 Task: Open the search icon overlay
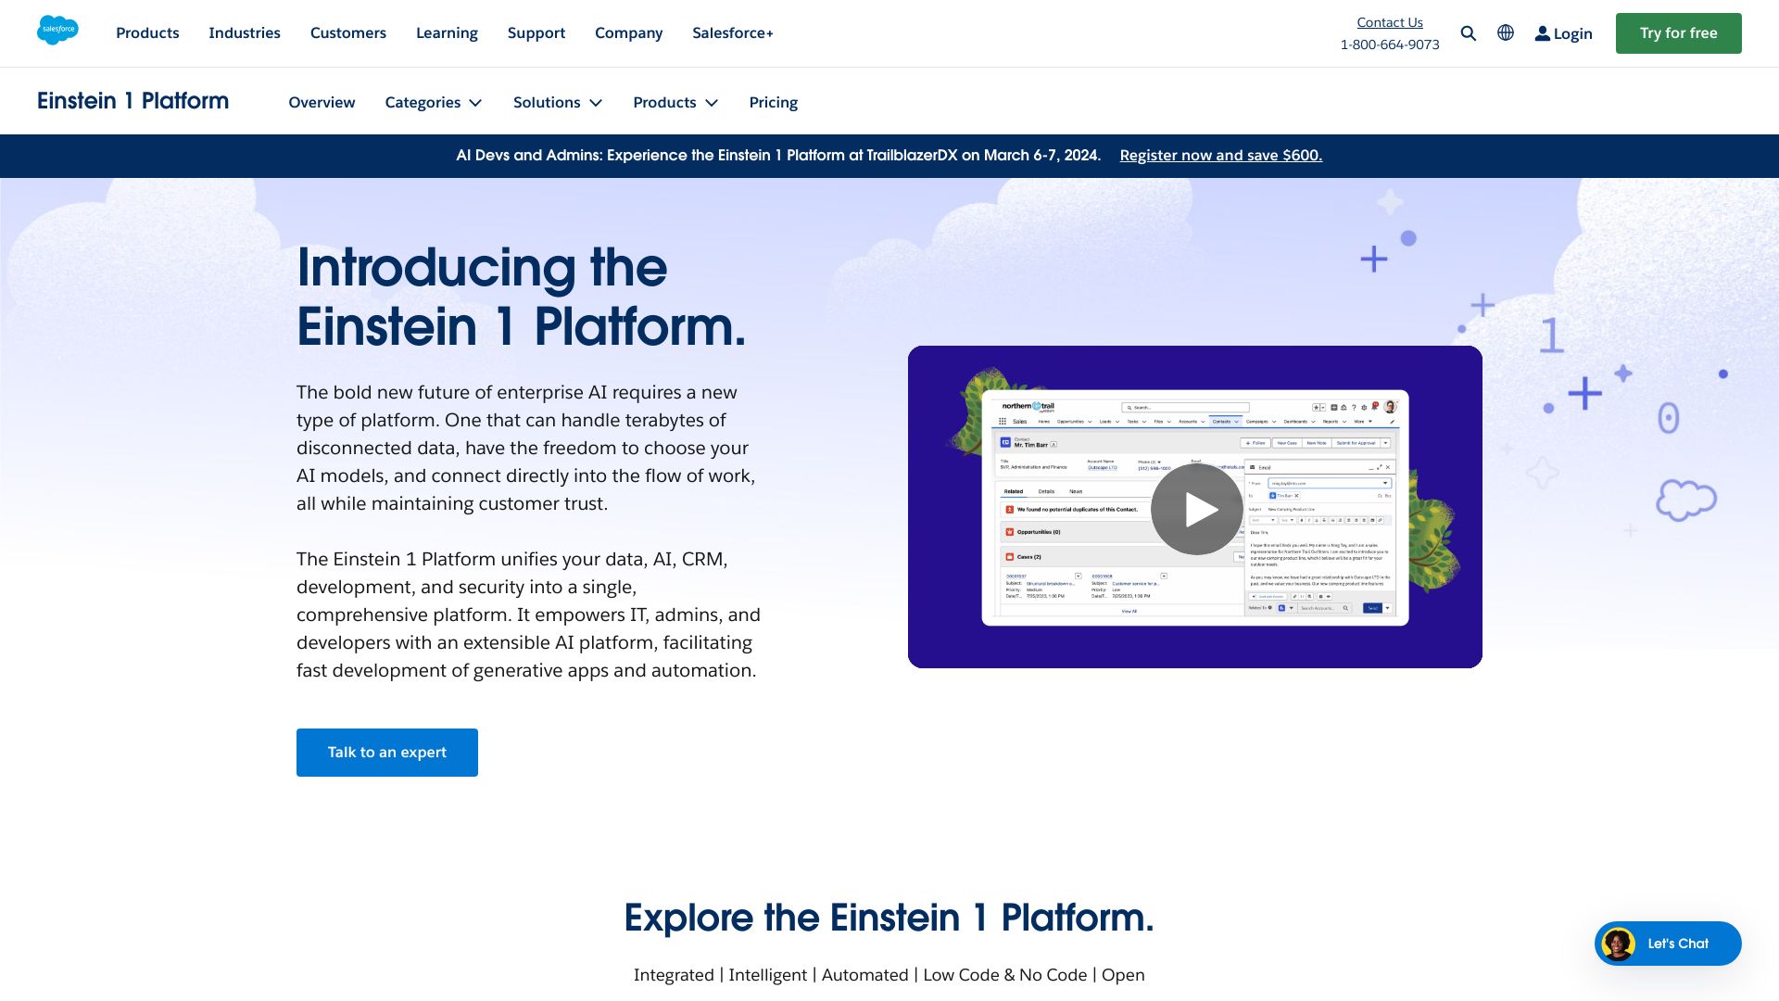tap(1468, 33)
